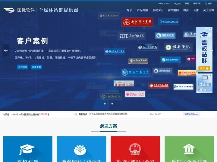Go to previous slide with left arrow
This screenshot has height=162, width=217.
click(6, 50)
